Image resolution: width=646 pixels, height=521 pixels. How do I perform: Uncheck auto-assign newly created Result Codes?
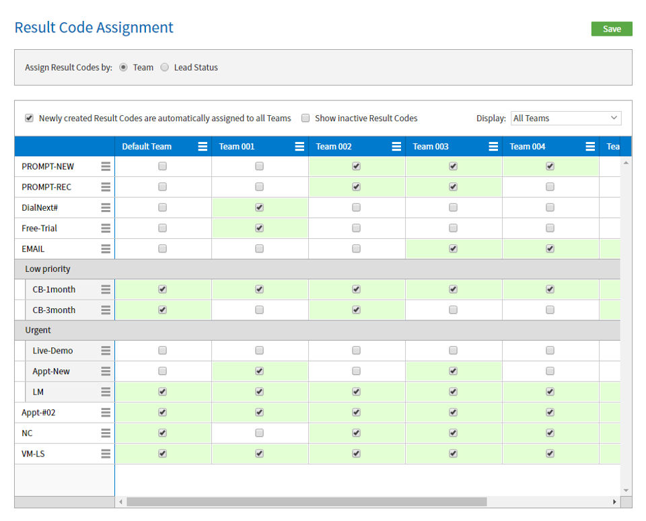click(x=29, y=118)
